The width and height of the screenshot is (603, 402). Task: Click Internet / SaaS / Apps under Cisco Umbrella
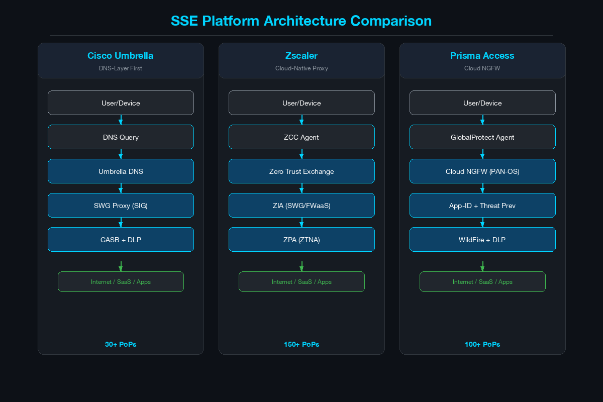pyautogui.click(x=121, y=282)
